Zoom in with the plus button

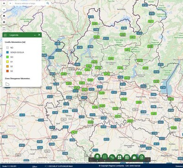coord(4,3)
